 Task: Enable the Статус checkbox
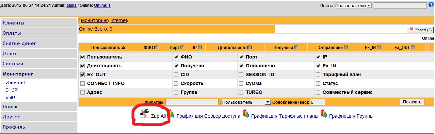click(318, 83)
